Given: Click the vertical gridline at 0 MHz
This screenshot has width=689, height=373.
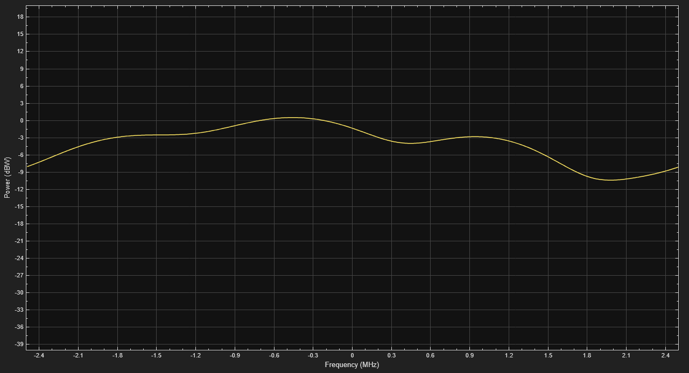Looking at the screenshot, I should click(353, 242).
